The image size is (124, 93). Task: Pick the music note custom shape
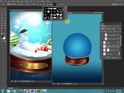point(61,9)
